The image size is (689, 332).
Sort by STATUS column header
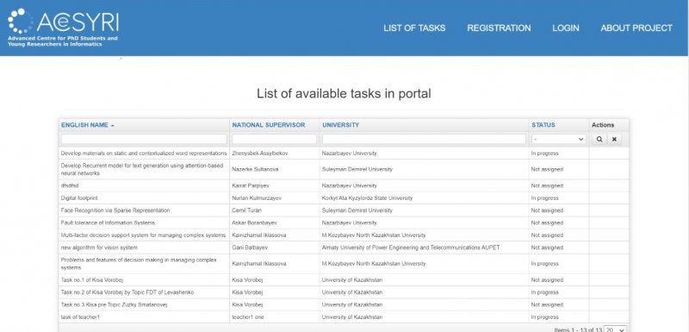(543, 125)
